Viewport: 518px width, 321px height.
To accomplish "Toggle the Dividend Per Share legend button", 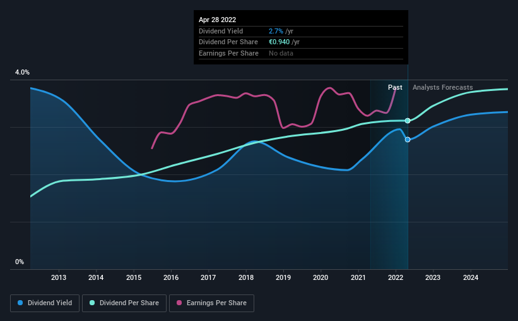I will coord(124,303).
